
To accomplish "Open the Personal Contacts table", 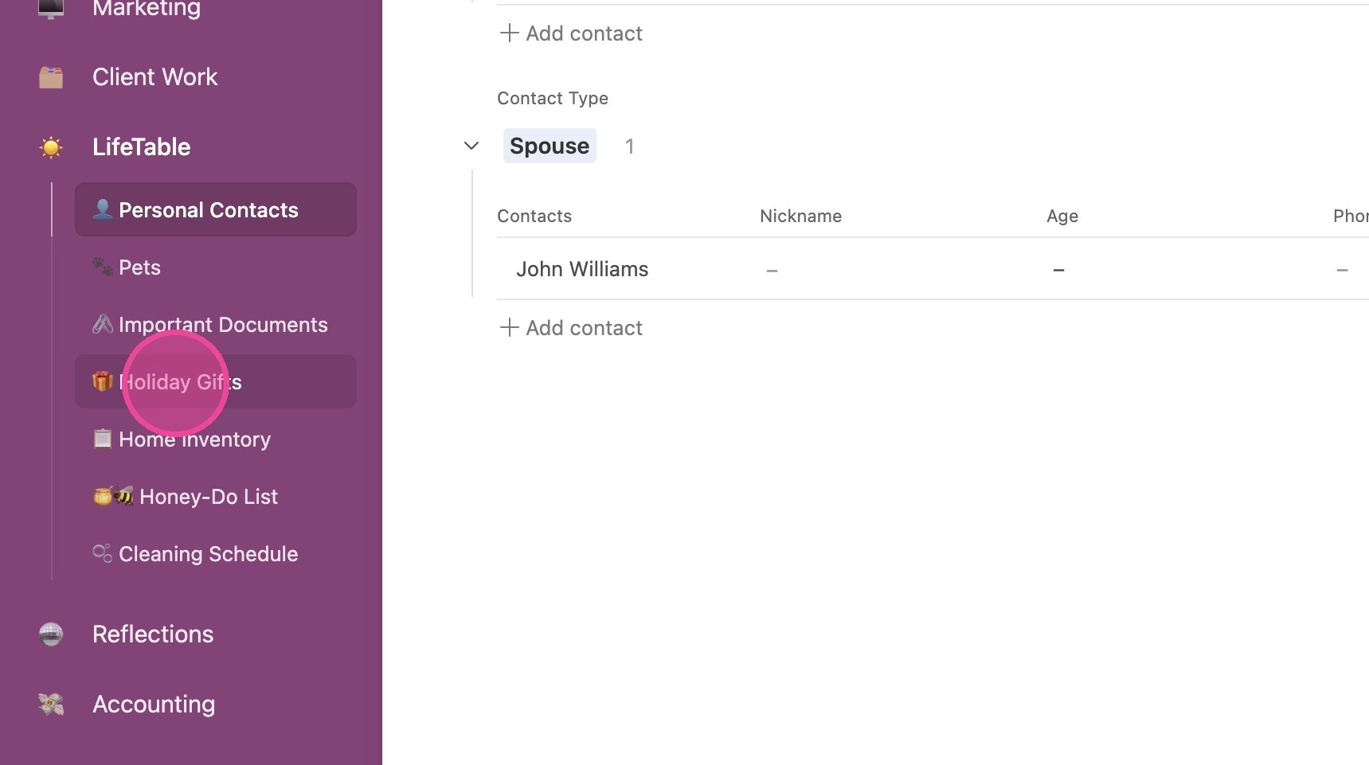I will click(x=216, y=209).
